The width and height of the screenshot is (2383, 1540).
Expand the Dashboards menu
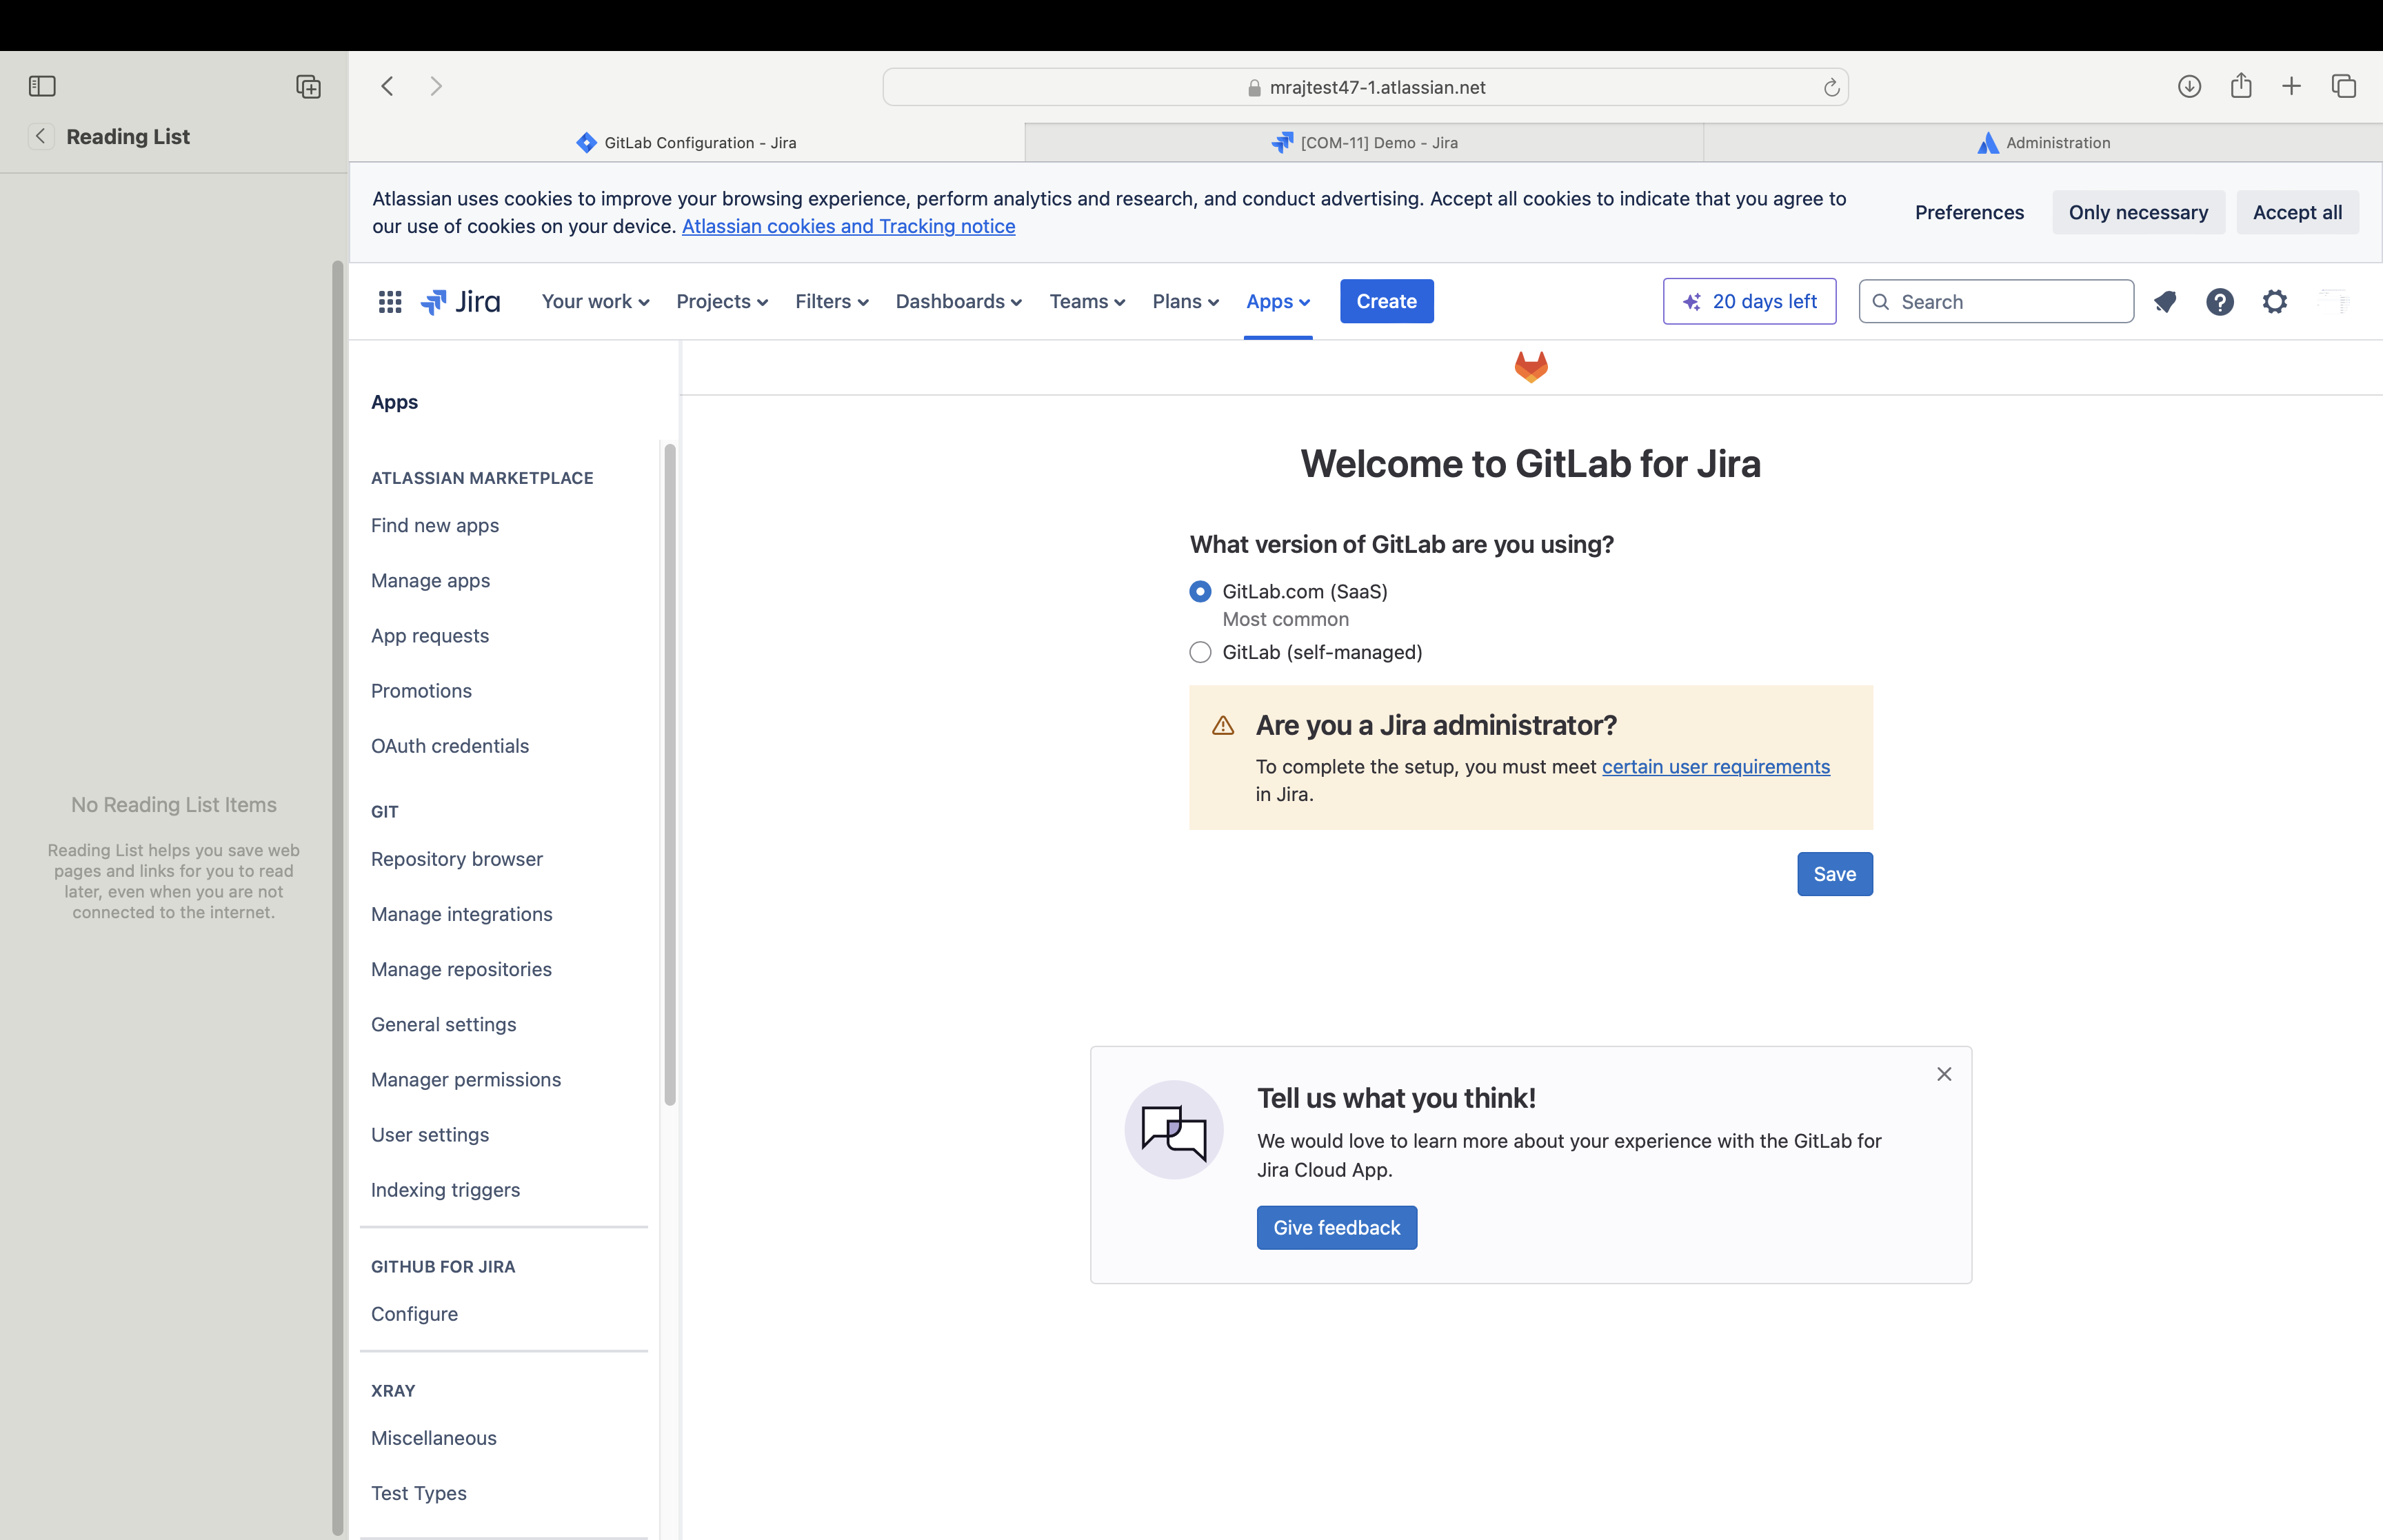(957, 301)
